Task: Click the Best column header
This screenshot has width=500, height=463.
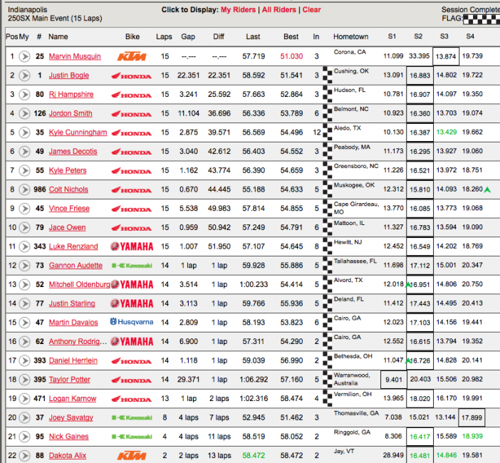Action: coord(291,36)
